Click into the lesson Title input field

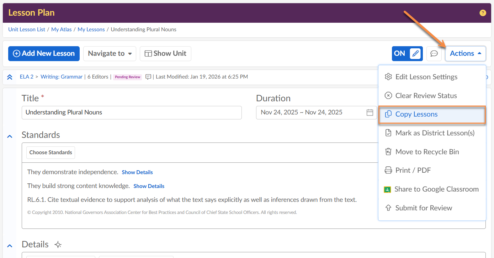click(132, 113)
